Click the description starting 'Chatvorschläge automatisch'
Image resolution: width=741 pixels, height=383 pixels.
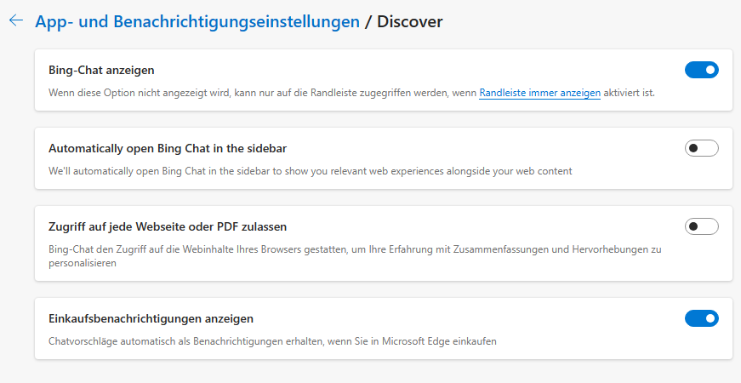(273, 341)
